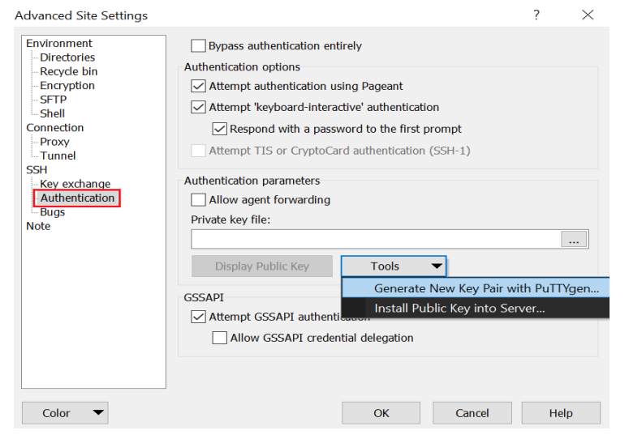Enable Allow agent forwarding
Image resolution: width=629 pixels, height=439 pixels.
point(198,200)
